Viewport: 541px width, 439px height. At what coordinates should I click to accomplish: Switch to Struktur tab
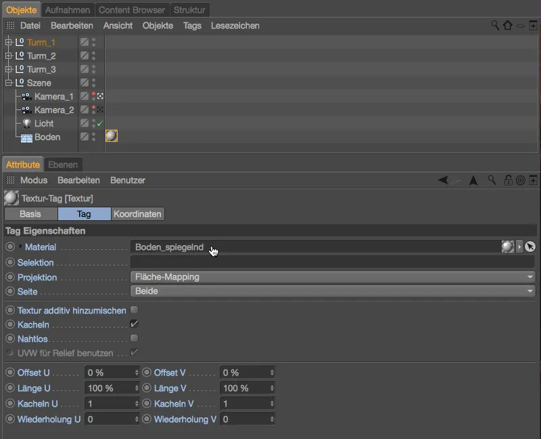pos(189,10)
